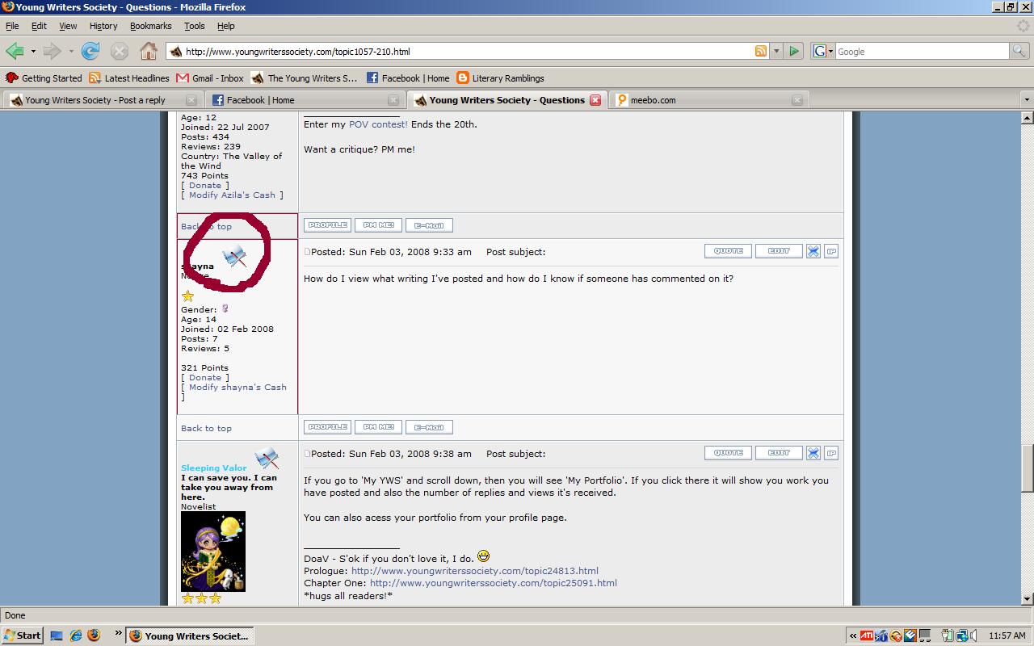Viewport: 1034px width, 646px height.
Task: Open The Young Writers S... bookmark
Action: [x=305, y=78]
